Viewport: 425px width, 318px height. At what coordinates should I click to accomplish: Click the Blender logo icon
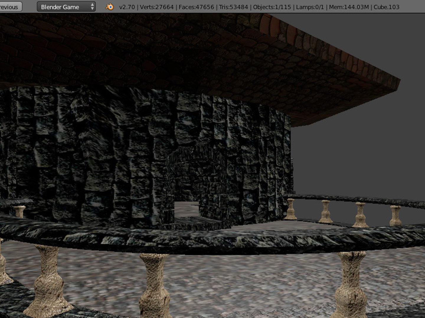point(109,7)
